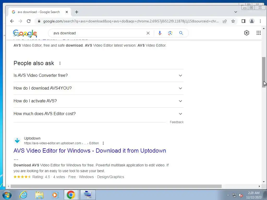Expand 'How much does AVS Editor cost?'
Screen dimensions: 267x200
pos(98,114)
